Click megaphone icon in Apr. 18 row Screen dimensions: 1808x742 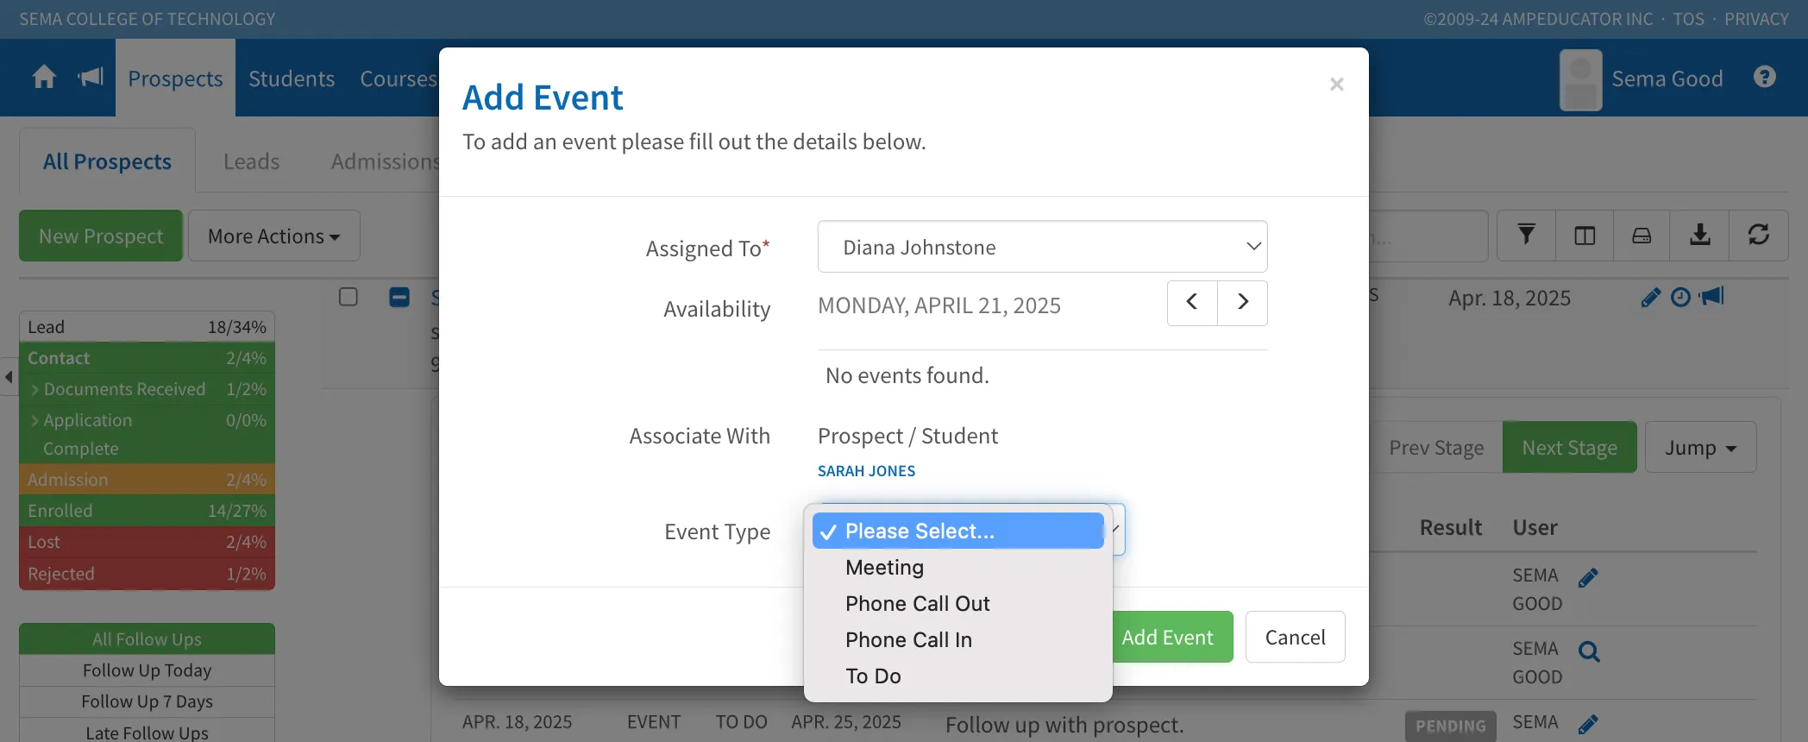[1711, 297]
